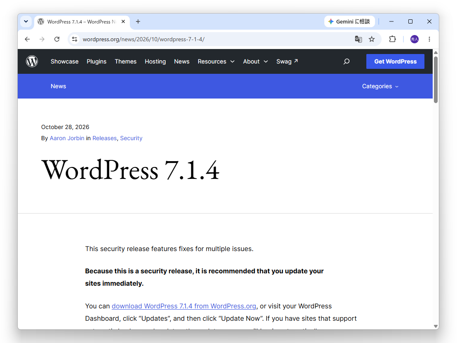Select the WordPress 7.1.4 browser tab
The height and width of the screenshot is (343, 457).
click(x=82, y=22)
